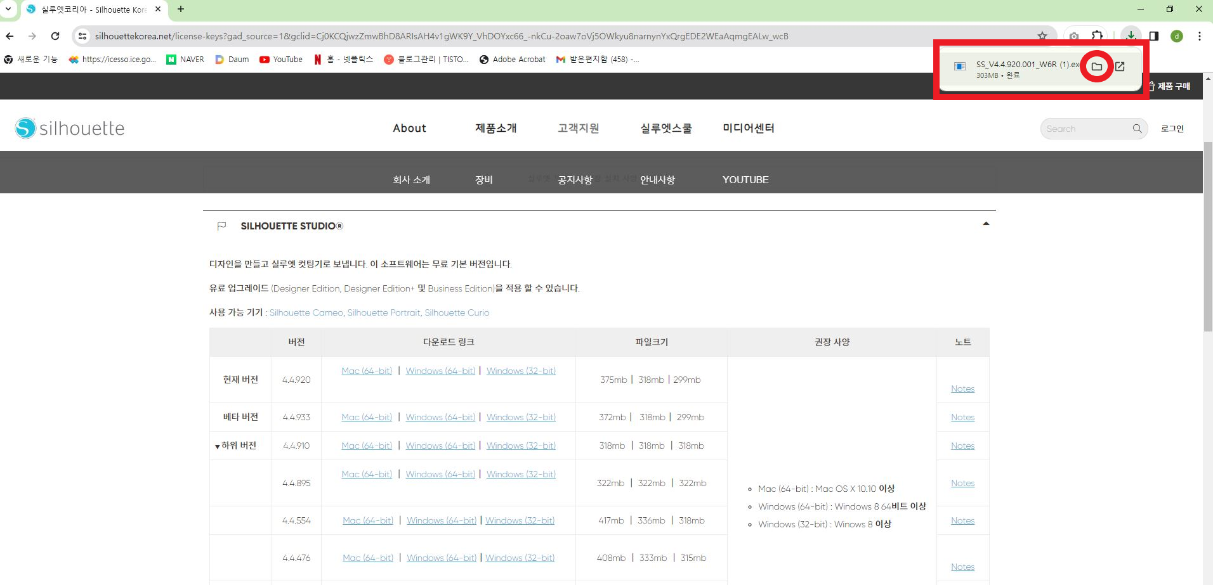Click the address bar URL
Viewport: 1213px width, 585px height.
tap(442, 36)
